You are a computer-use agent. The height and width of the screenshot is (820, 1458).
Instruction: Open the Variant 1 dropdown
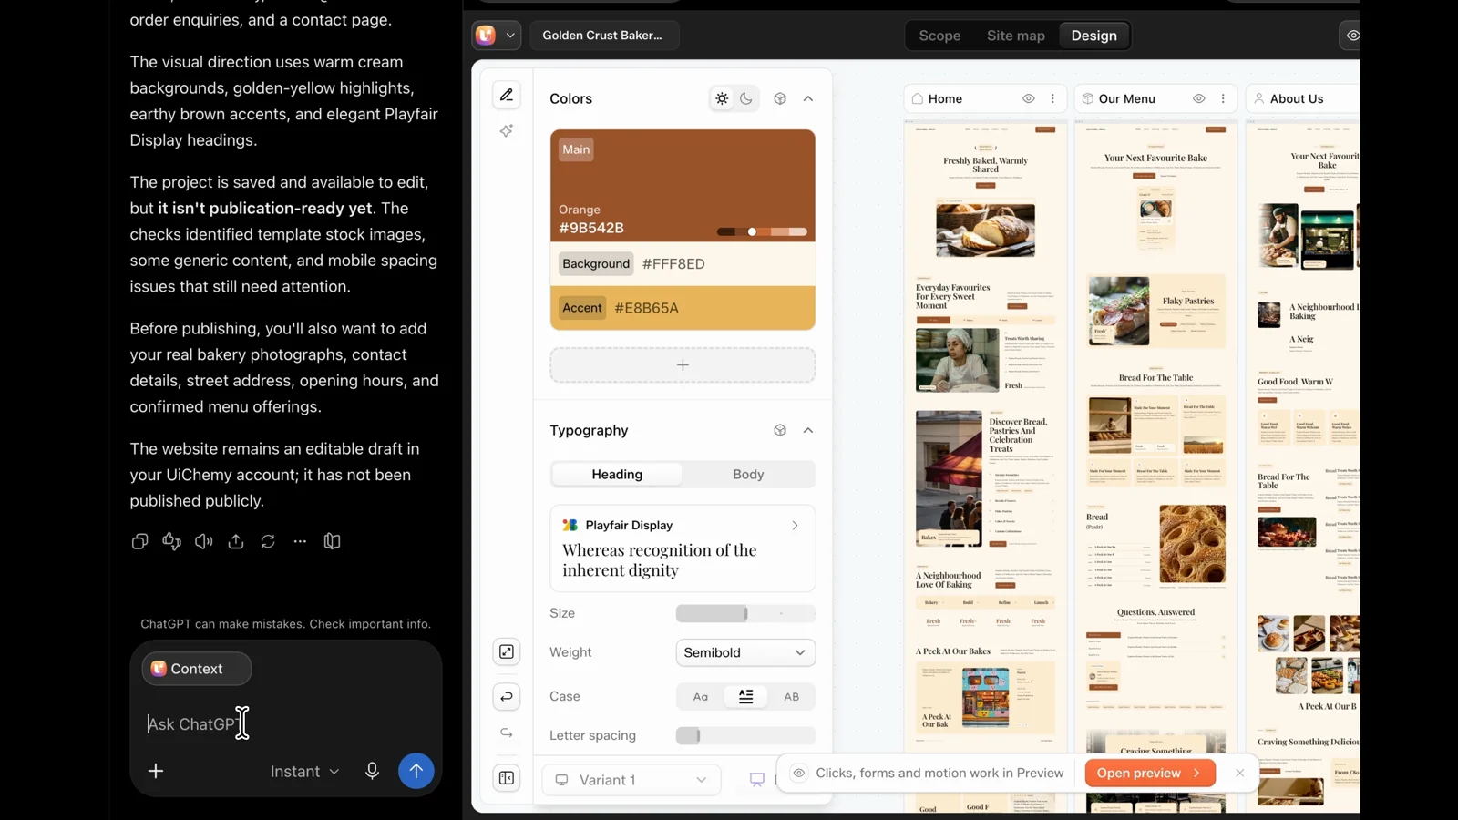click(x=631, y=780)
